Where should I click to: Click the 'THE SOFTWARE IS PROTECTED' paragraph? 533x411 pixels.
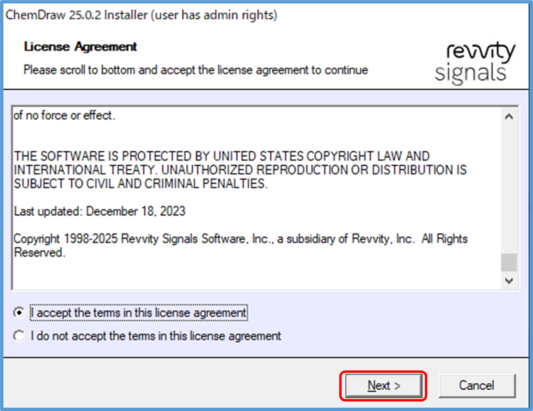[x=222, y=156]
